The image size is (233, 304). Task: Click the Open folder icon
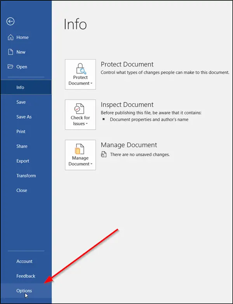pos(10,67)
